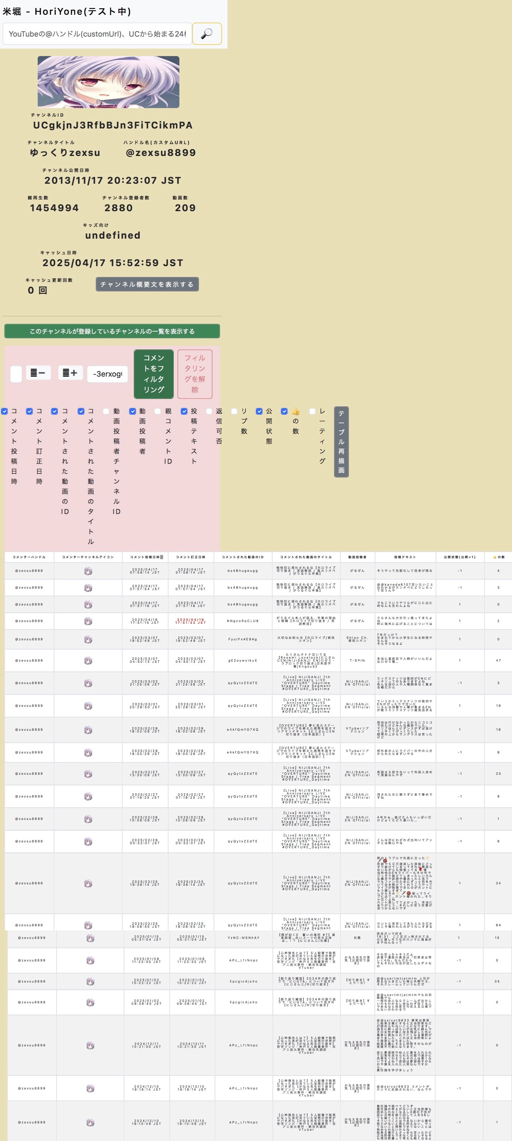This screenshot has width=512, height=1141.
Task: Toggle the コメントされた動画のタイトル checkbox
Action: pos(81,411)
